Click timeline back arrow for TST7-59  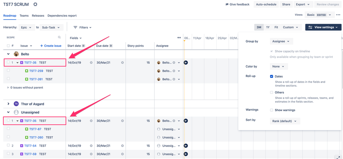click(x=186, y=154)
